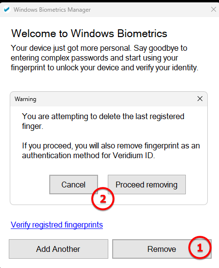Image resolution: width=219 pixels, height=268 pixels.
Task: Choose Add Another to enroll a fingerprint
Action: [x=59, y=249]
